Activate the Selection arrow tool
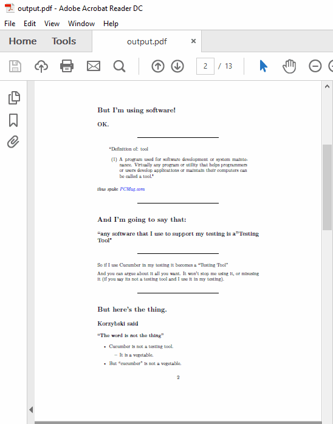Screen dimensions: 333x424 tap(263, 66)
